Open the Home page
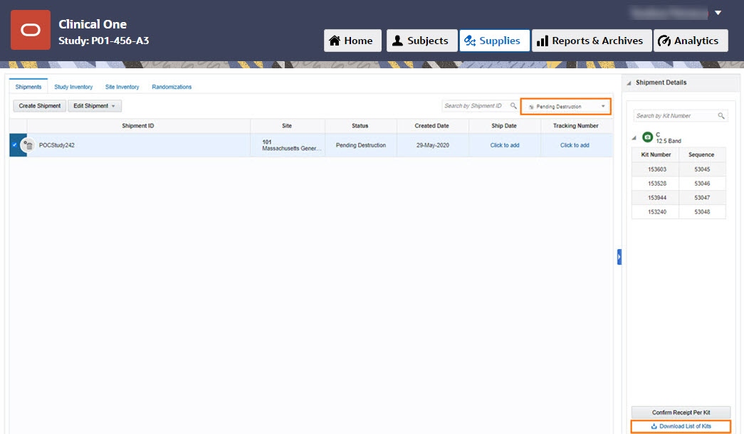This screenshot has height=434, width=744. [x=352, y=41]
